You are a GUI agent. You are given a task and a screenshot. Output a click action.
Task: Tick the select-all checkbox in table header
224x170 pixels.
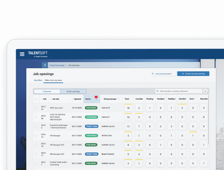[x=36, y=99]
